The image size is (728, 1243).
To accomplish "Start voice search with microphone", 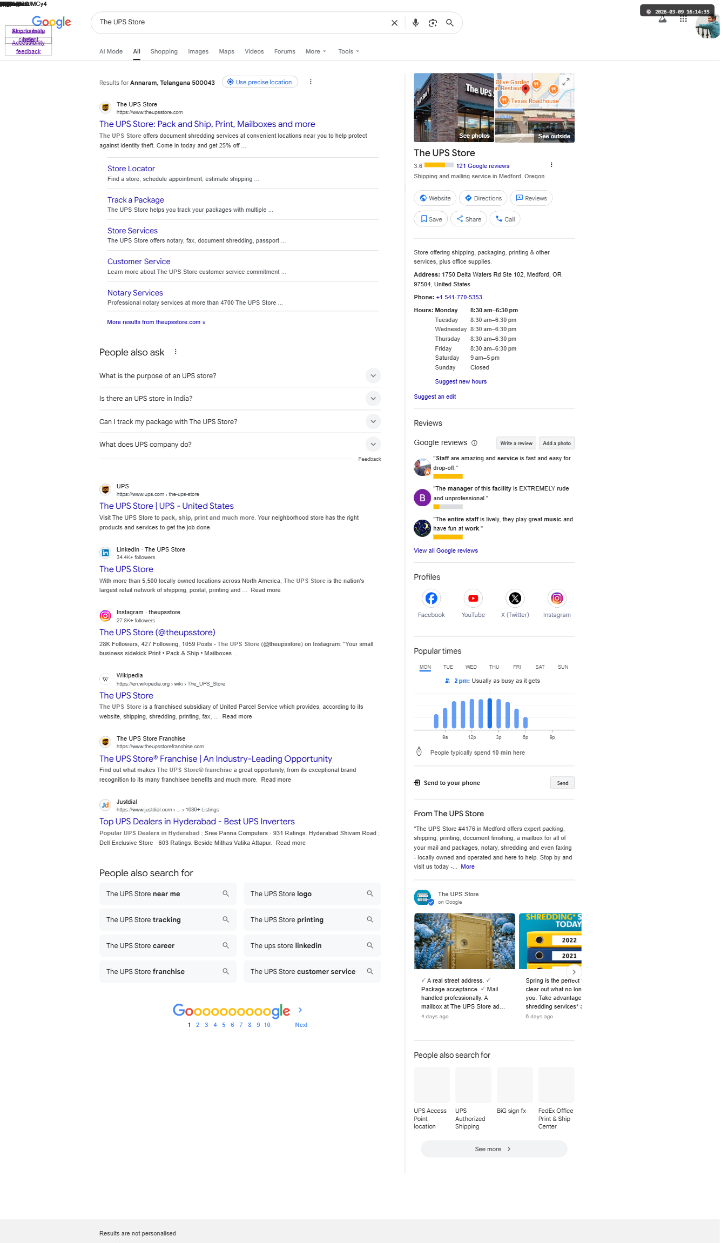I will click(x=415, y=23).
